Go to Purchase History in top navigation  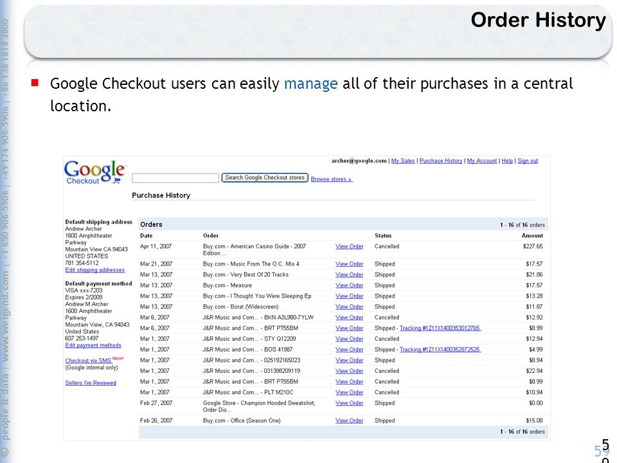(x=441, y=161)
